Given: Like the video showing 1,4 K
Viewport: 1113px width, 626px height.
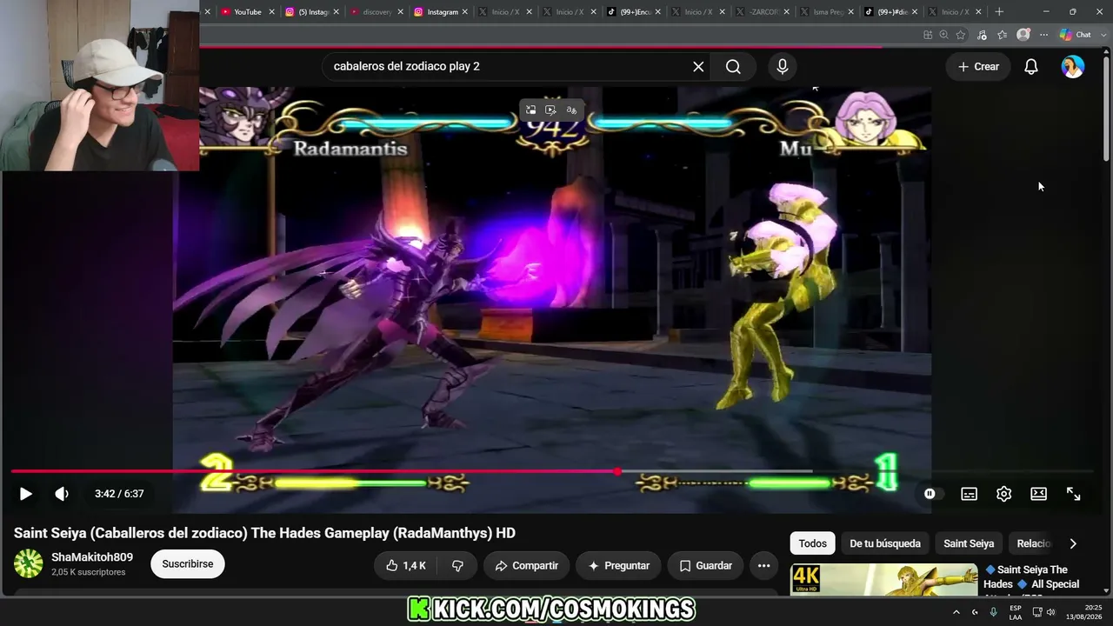Looking at the screenshot, I should [406, 565].
